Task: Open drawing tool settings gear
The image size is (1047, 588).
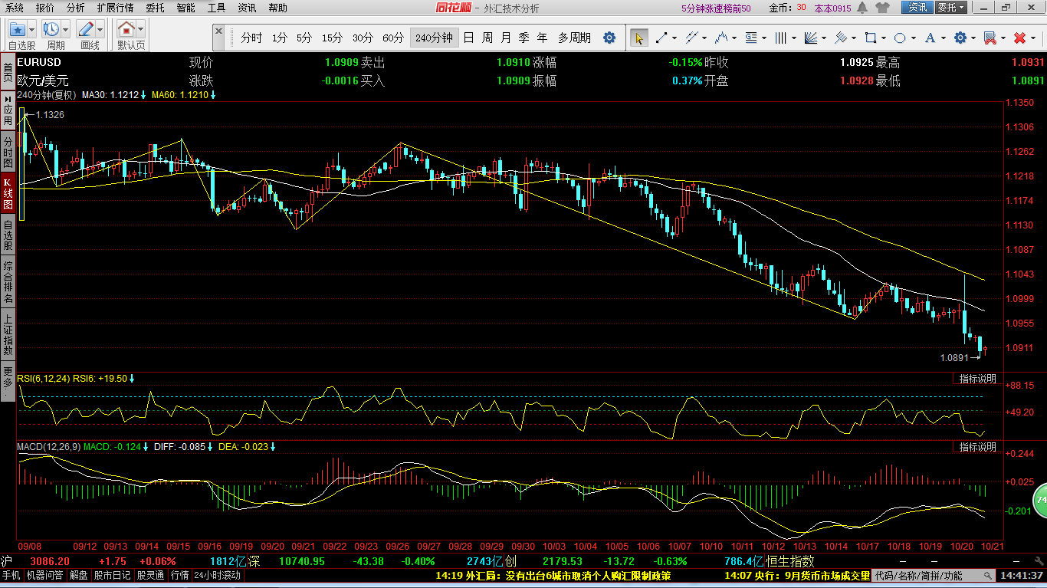Action: (x=960, y=38)
